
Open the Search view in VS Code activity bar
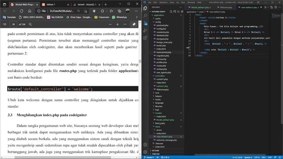point(145,16)
